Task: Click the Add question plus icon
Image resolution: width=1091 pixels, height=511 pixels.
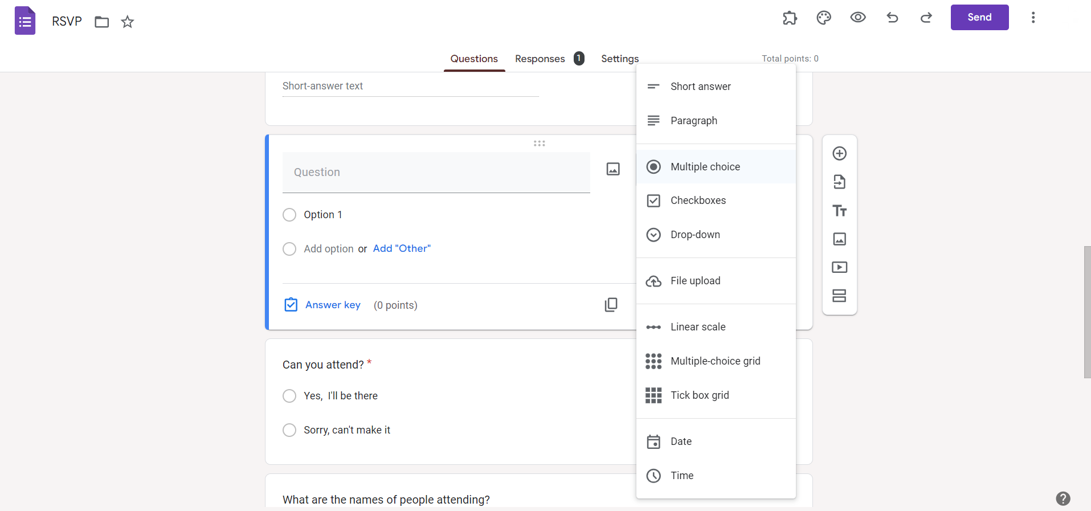Action: tap(839, 153)
